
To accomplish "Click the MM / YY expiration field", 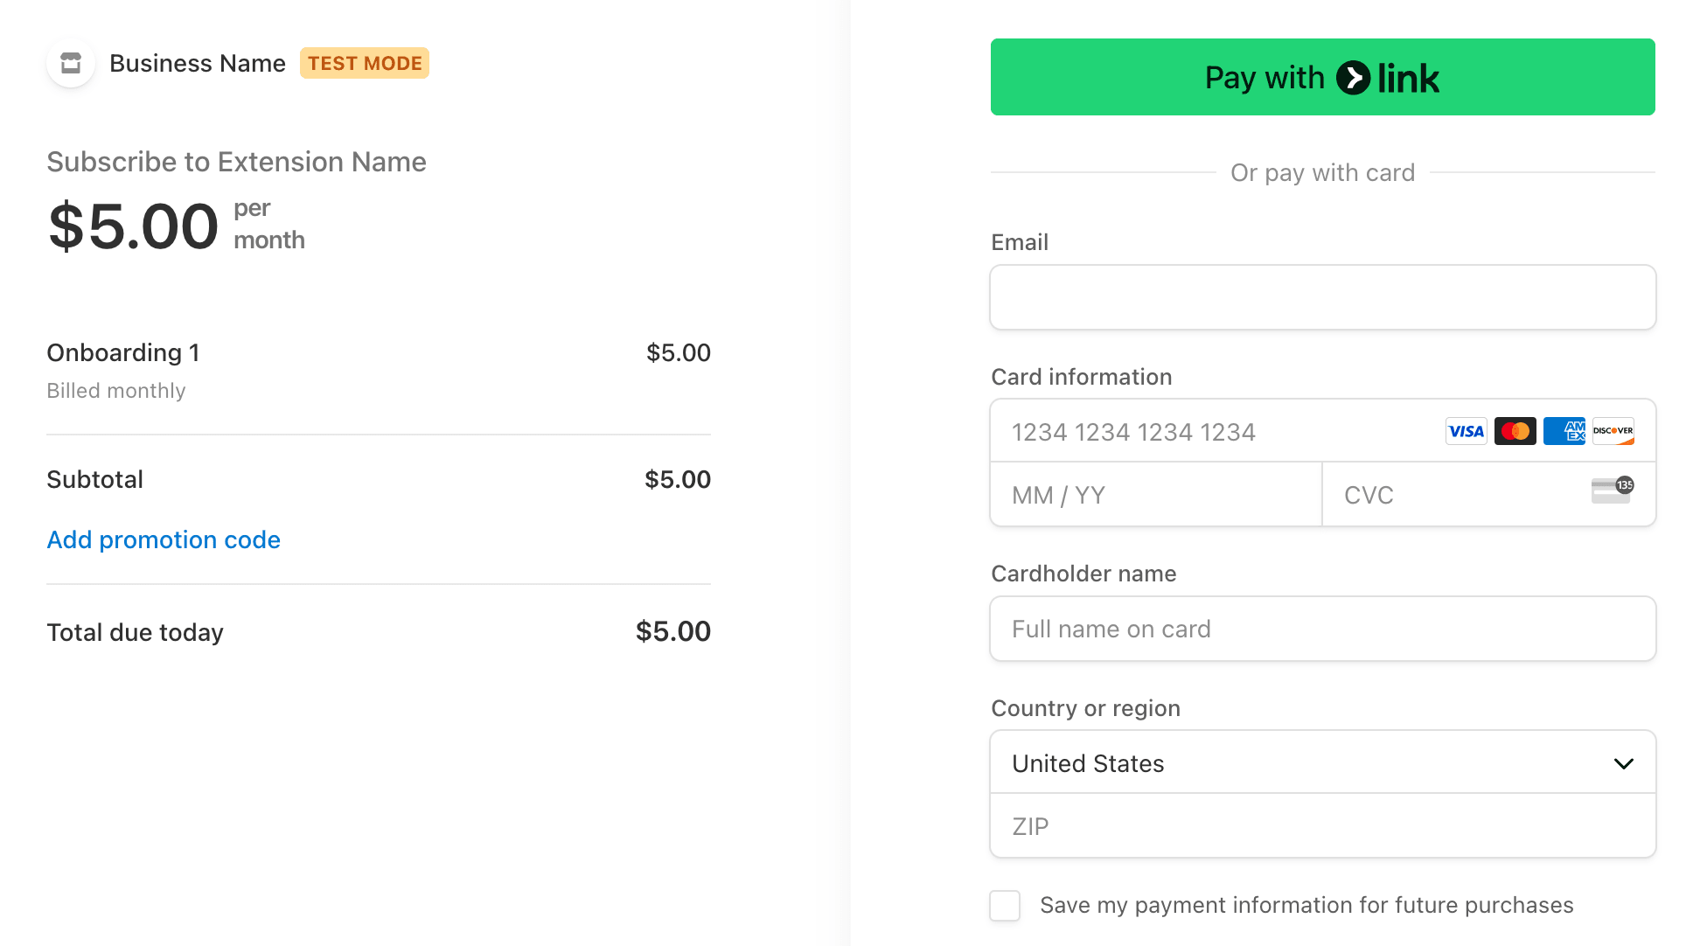I will (1154, 494).
